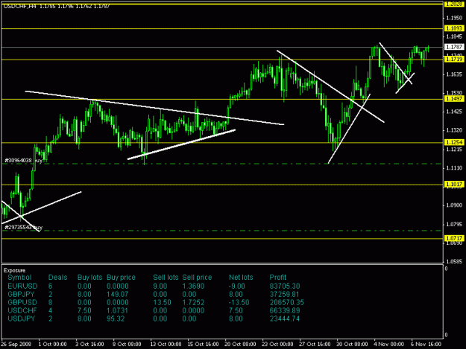Viewport: 466px width, 349px height.
Task: Click USDCHF profit value 66339.89
Action: click(x=285, y=311)
